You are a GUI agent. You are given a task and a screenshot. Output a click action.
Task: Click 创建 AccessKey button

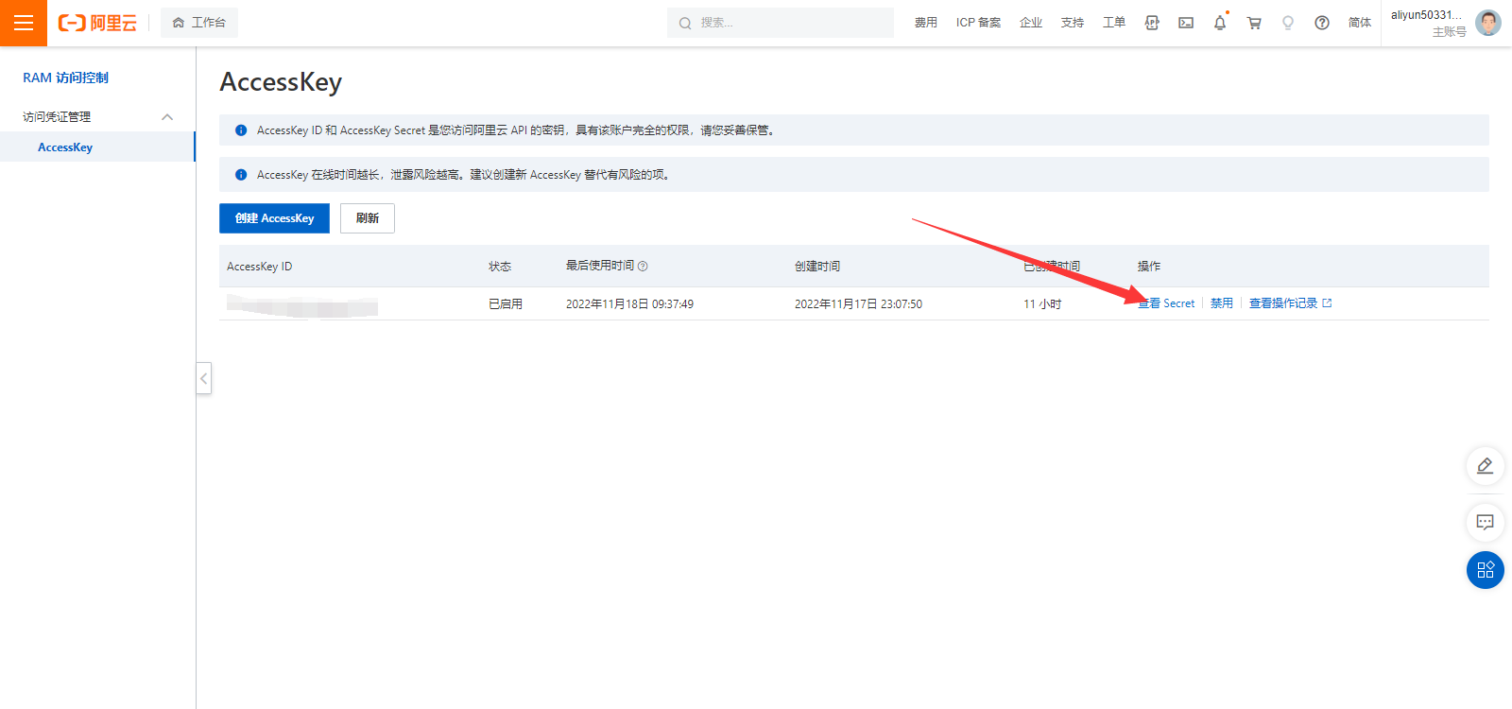pos(274,218)
